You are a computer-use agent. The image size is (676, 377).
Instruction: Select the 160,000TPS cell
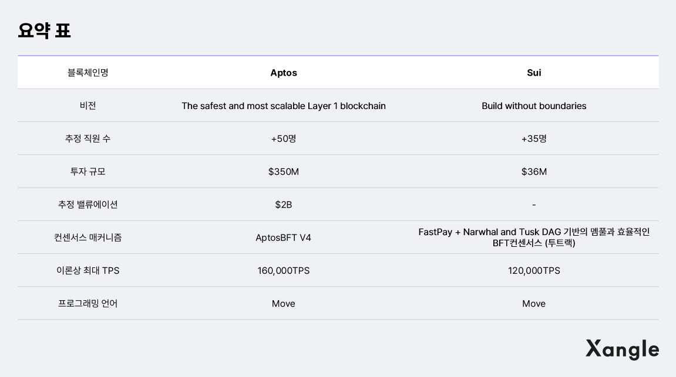(284, 270)
